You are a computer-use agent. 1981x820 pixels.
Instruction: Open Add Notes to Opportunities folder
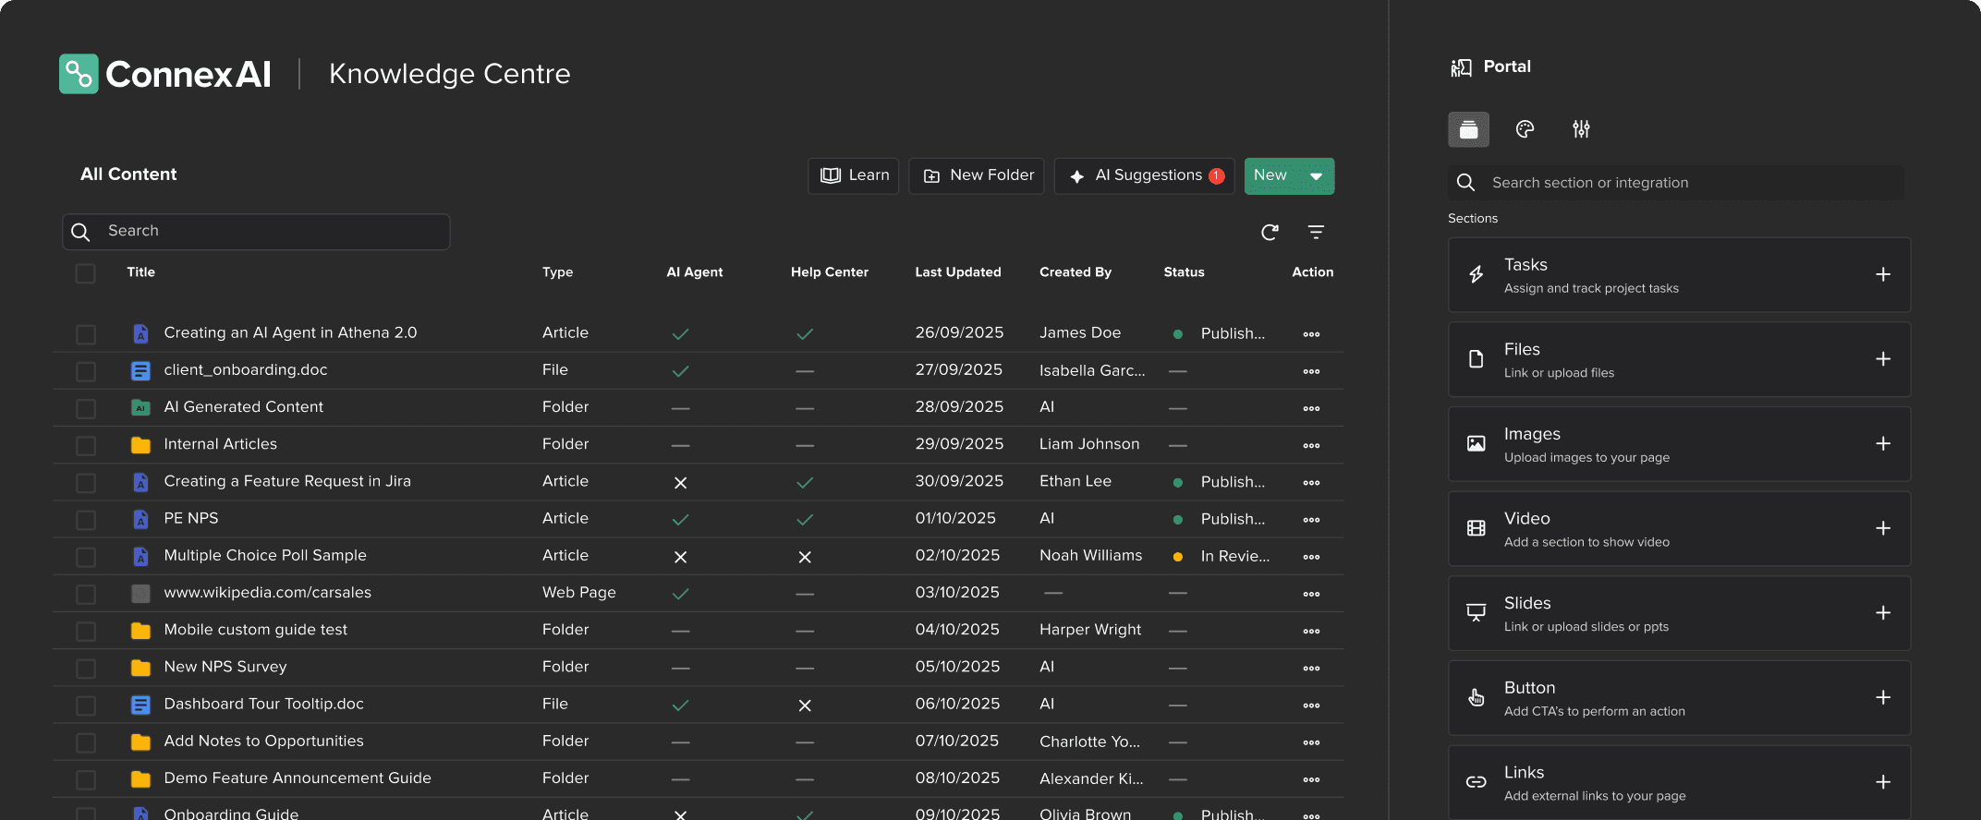coord(263,741)
